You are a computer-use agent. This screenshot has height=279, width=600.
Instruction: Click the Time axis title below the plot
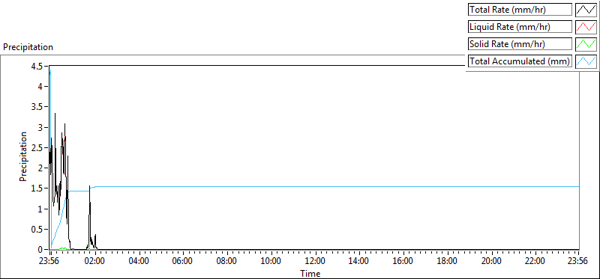(x=310, y=273)
